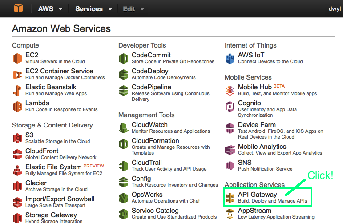Click 'Automate Operations with Chef' description
343x223 pixels.
(165, 201)
